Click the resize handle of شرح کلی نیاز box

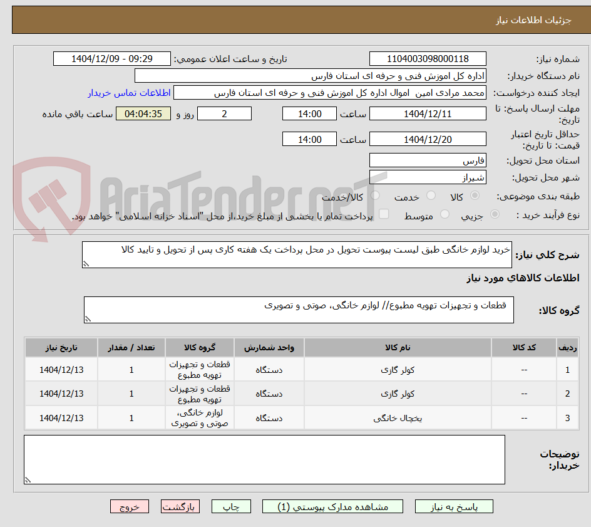tap(86, 264)
